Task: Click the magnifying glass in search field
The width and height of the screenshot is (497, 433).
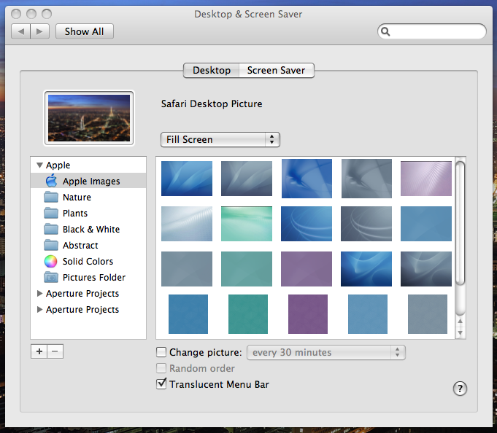Action: pos(385,31)
